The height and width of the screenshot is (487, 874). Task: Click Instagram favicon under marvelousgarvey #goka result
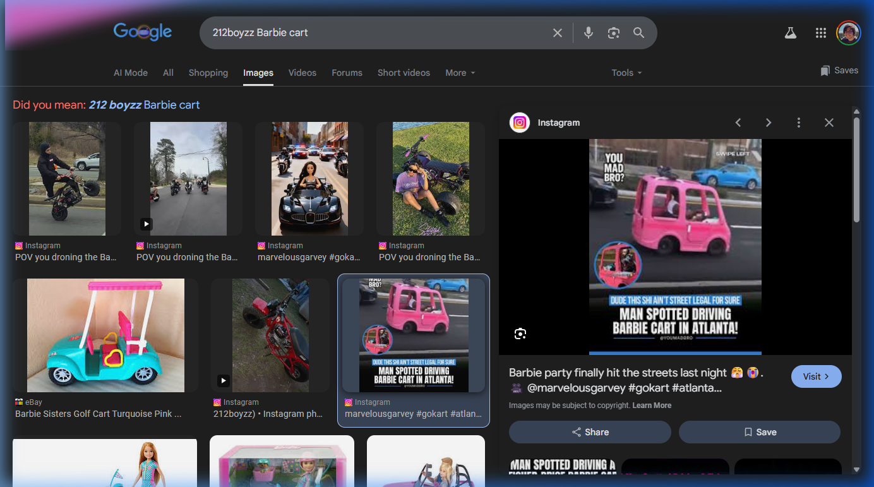(261, 246)
